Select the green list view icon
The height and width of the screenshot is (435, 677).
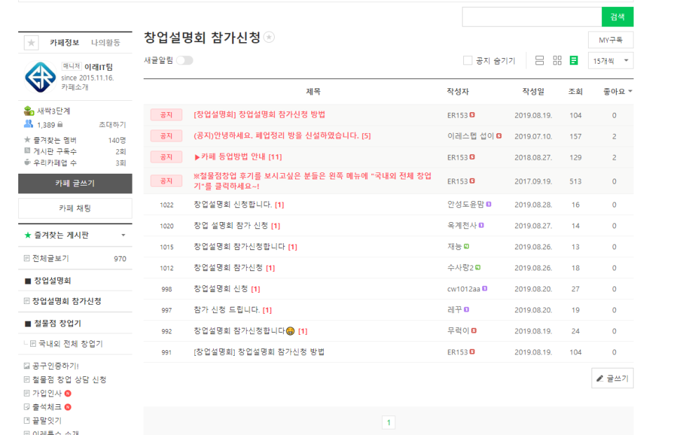[x=574, y=61]
